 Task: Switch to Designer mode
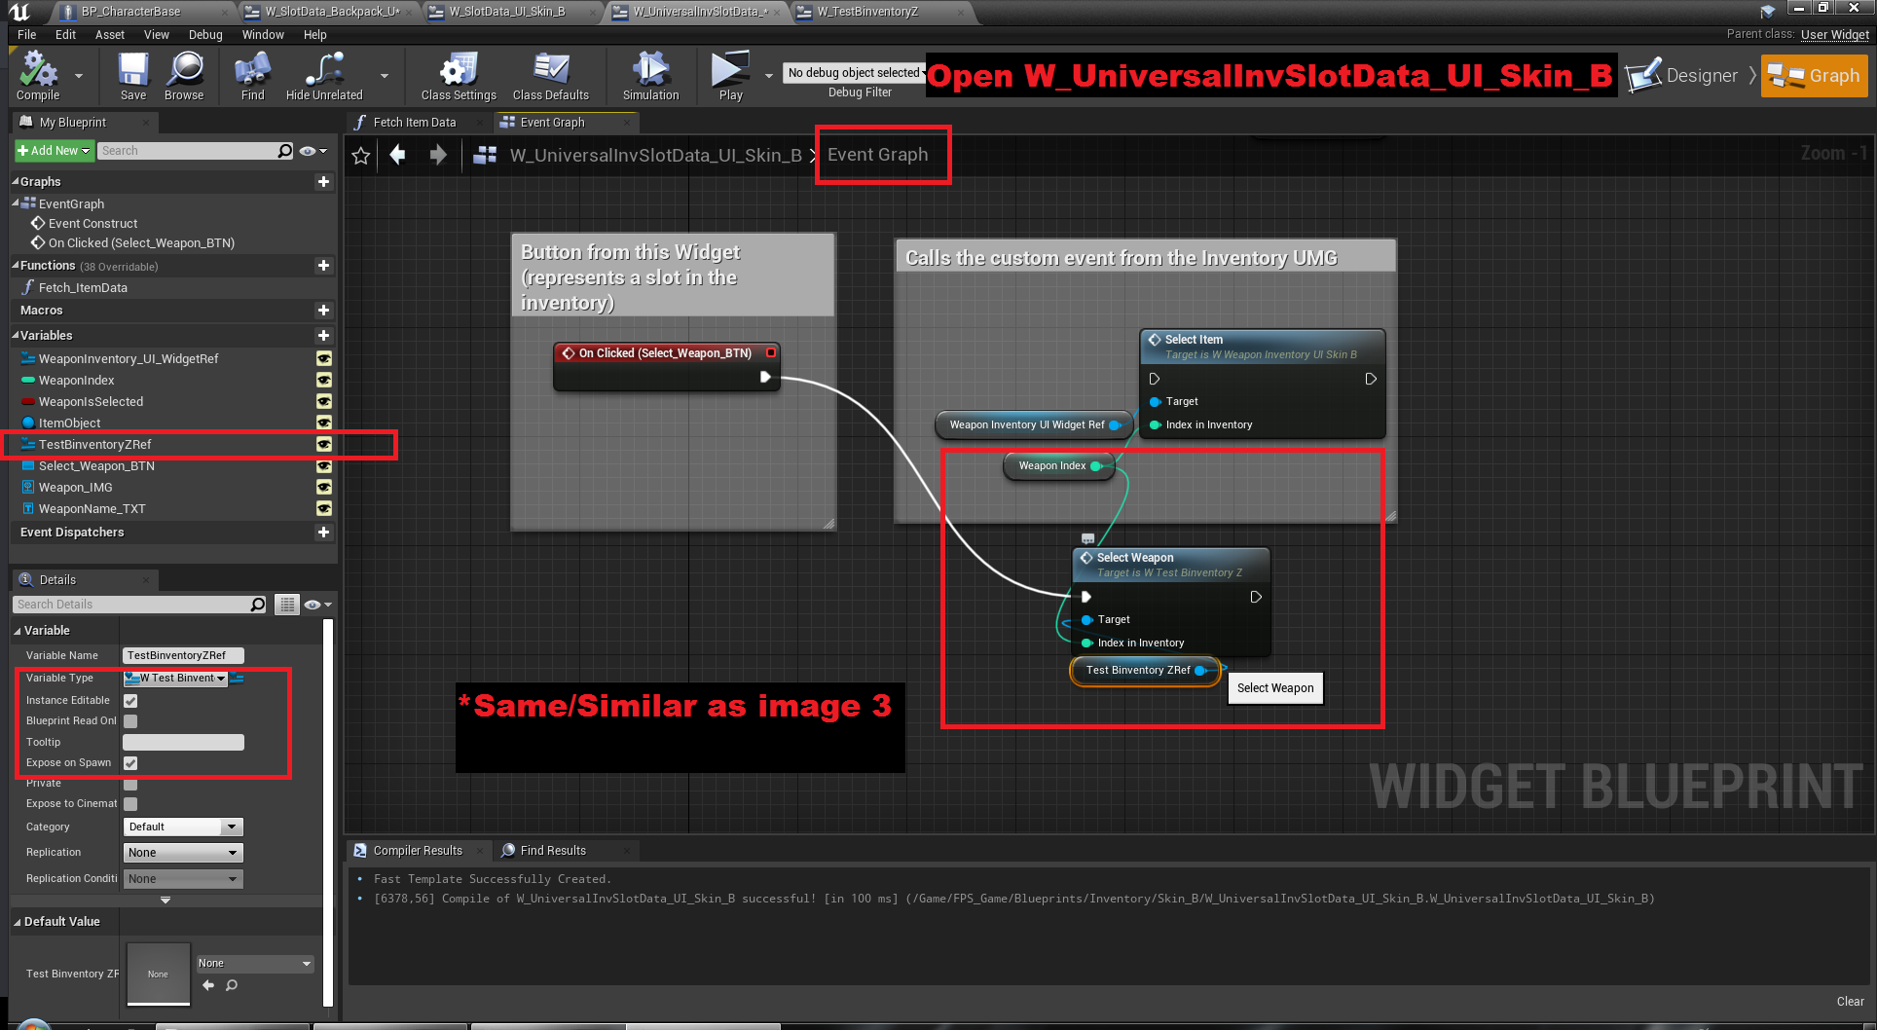tap(1683, 76)
